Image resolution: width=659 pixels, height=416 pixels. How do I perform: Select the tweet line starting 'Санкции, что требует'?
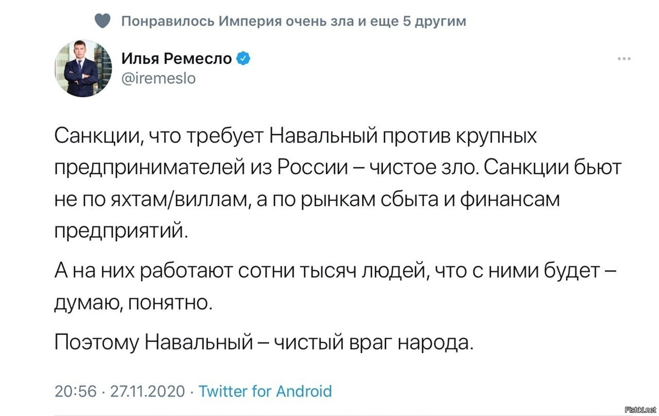296,137
